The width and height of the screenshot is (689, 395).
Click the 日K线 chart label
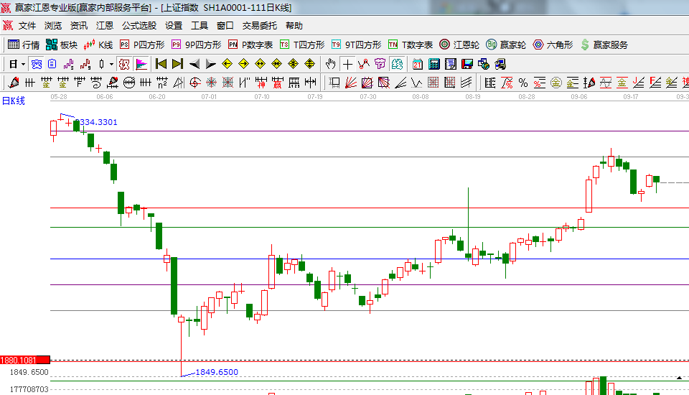pos(13,101)
